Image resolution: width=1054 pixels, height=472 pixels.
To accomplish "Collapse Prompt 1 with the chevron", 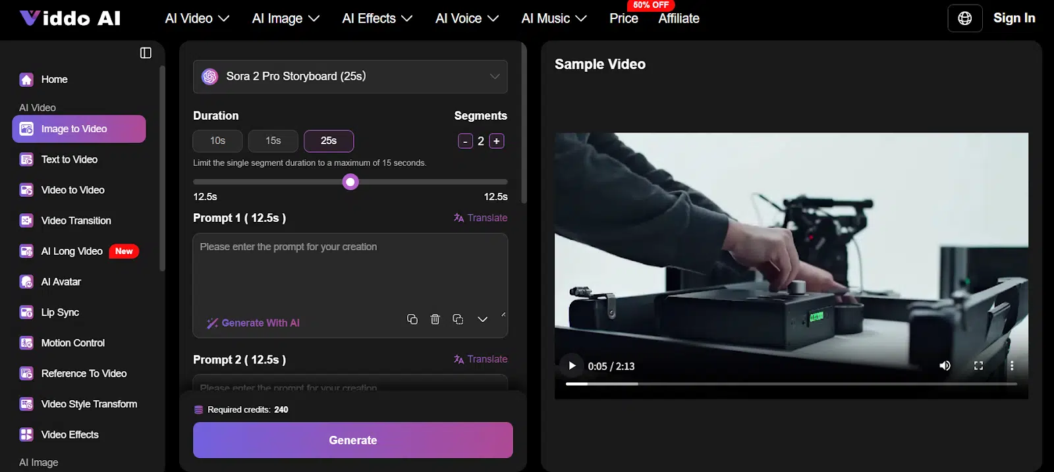I will (x=482, y=319).
